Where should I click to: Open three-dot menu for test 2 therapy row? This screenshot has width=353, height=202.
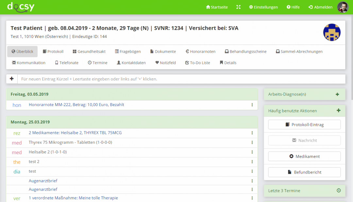pyautogui.click(x=252, y=162)
